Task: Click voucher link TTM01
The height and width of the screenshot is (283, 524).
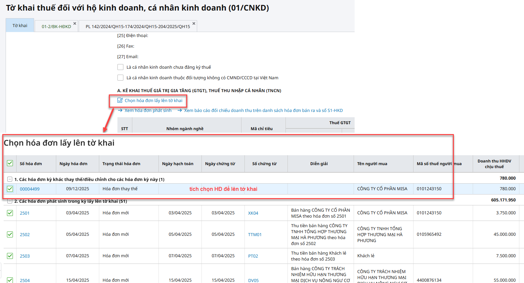Action: [255, 234]
